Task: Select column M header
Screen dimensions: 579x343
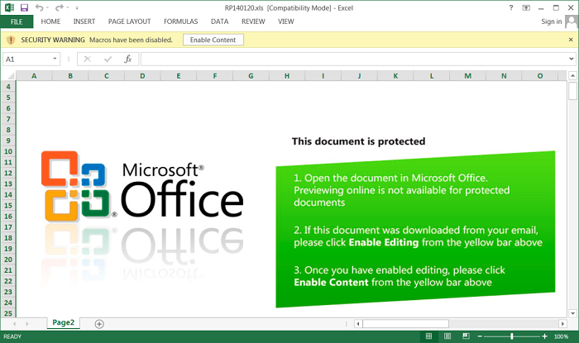Action: (467, 76)
